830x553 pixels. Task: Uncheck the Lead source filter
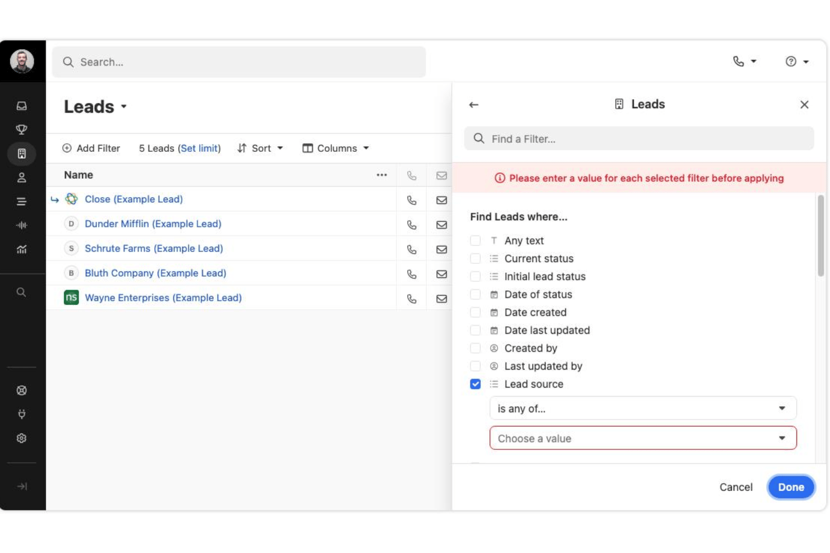point(476,384)
